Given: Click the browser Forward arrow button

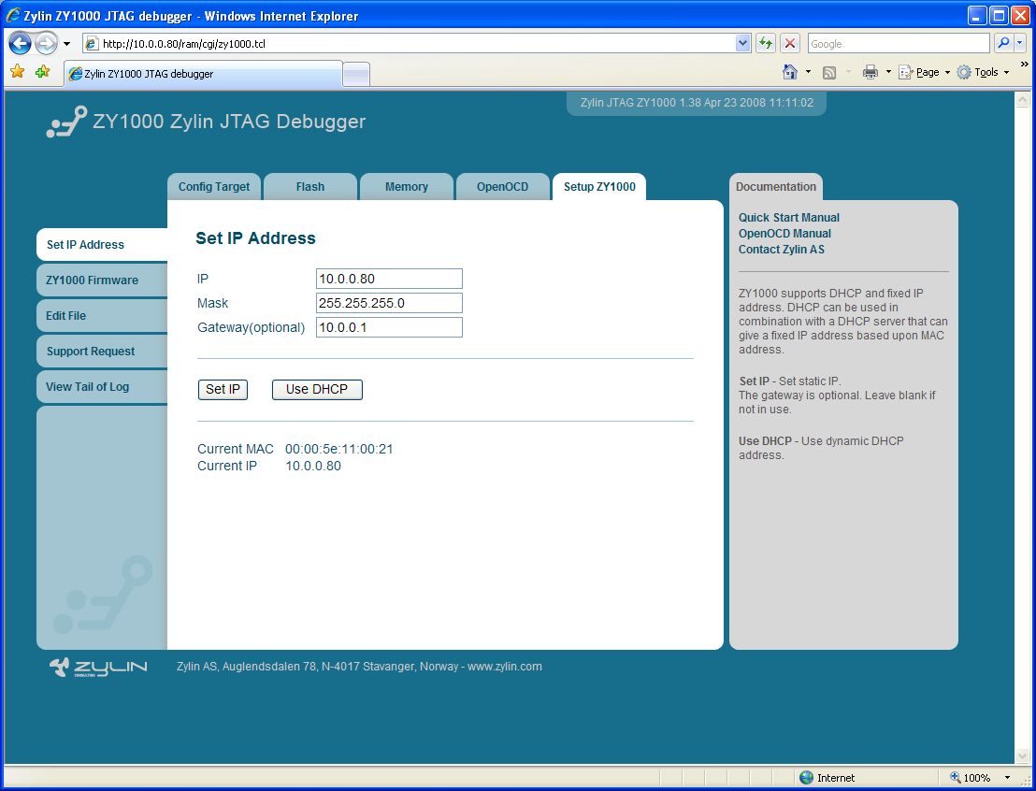Looking at the screenshot, I should click(x=46, y=44).
